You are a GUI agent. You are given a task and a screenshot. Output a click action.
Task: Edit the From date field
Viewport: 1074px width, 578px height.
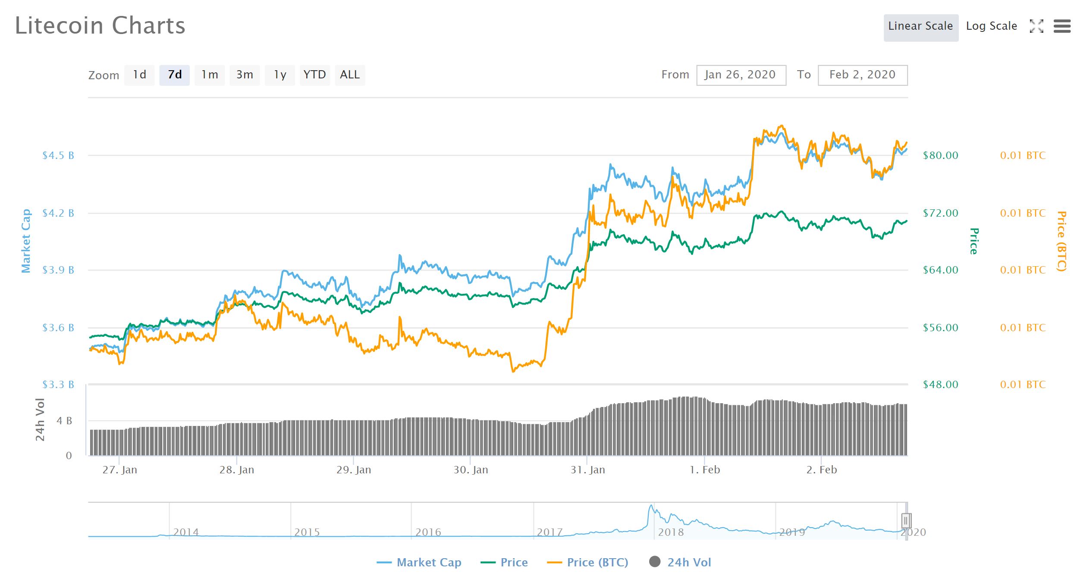[x=741, y=75]
